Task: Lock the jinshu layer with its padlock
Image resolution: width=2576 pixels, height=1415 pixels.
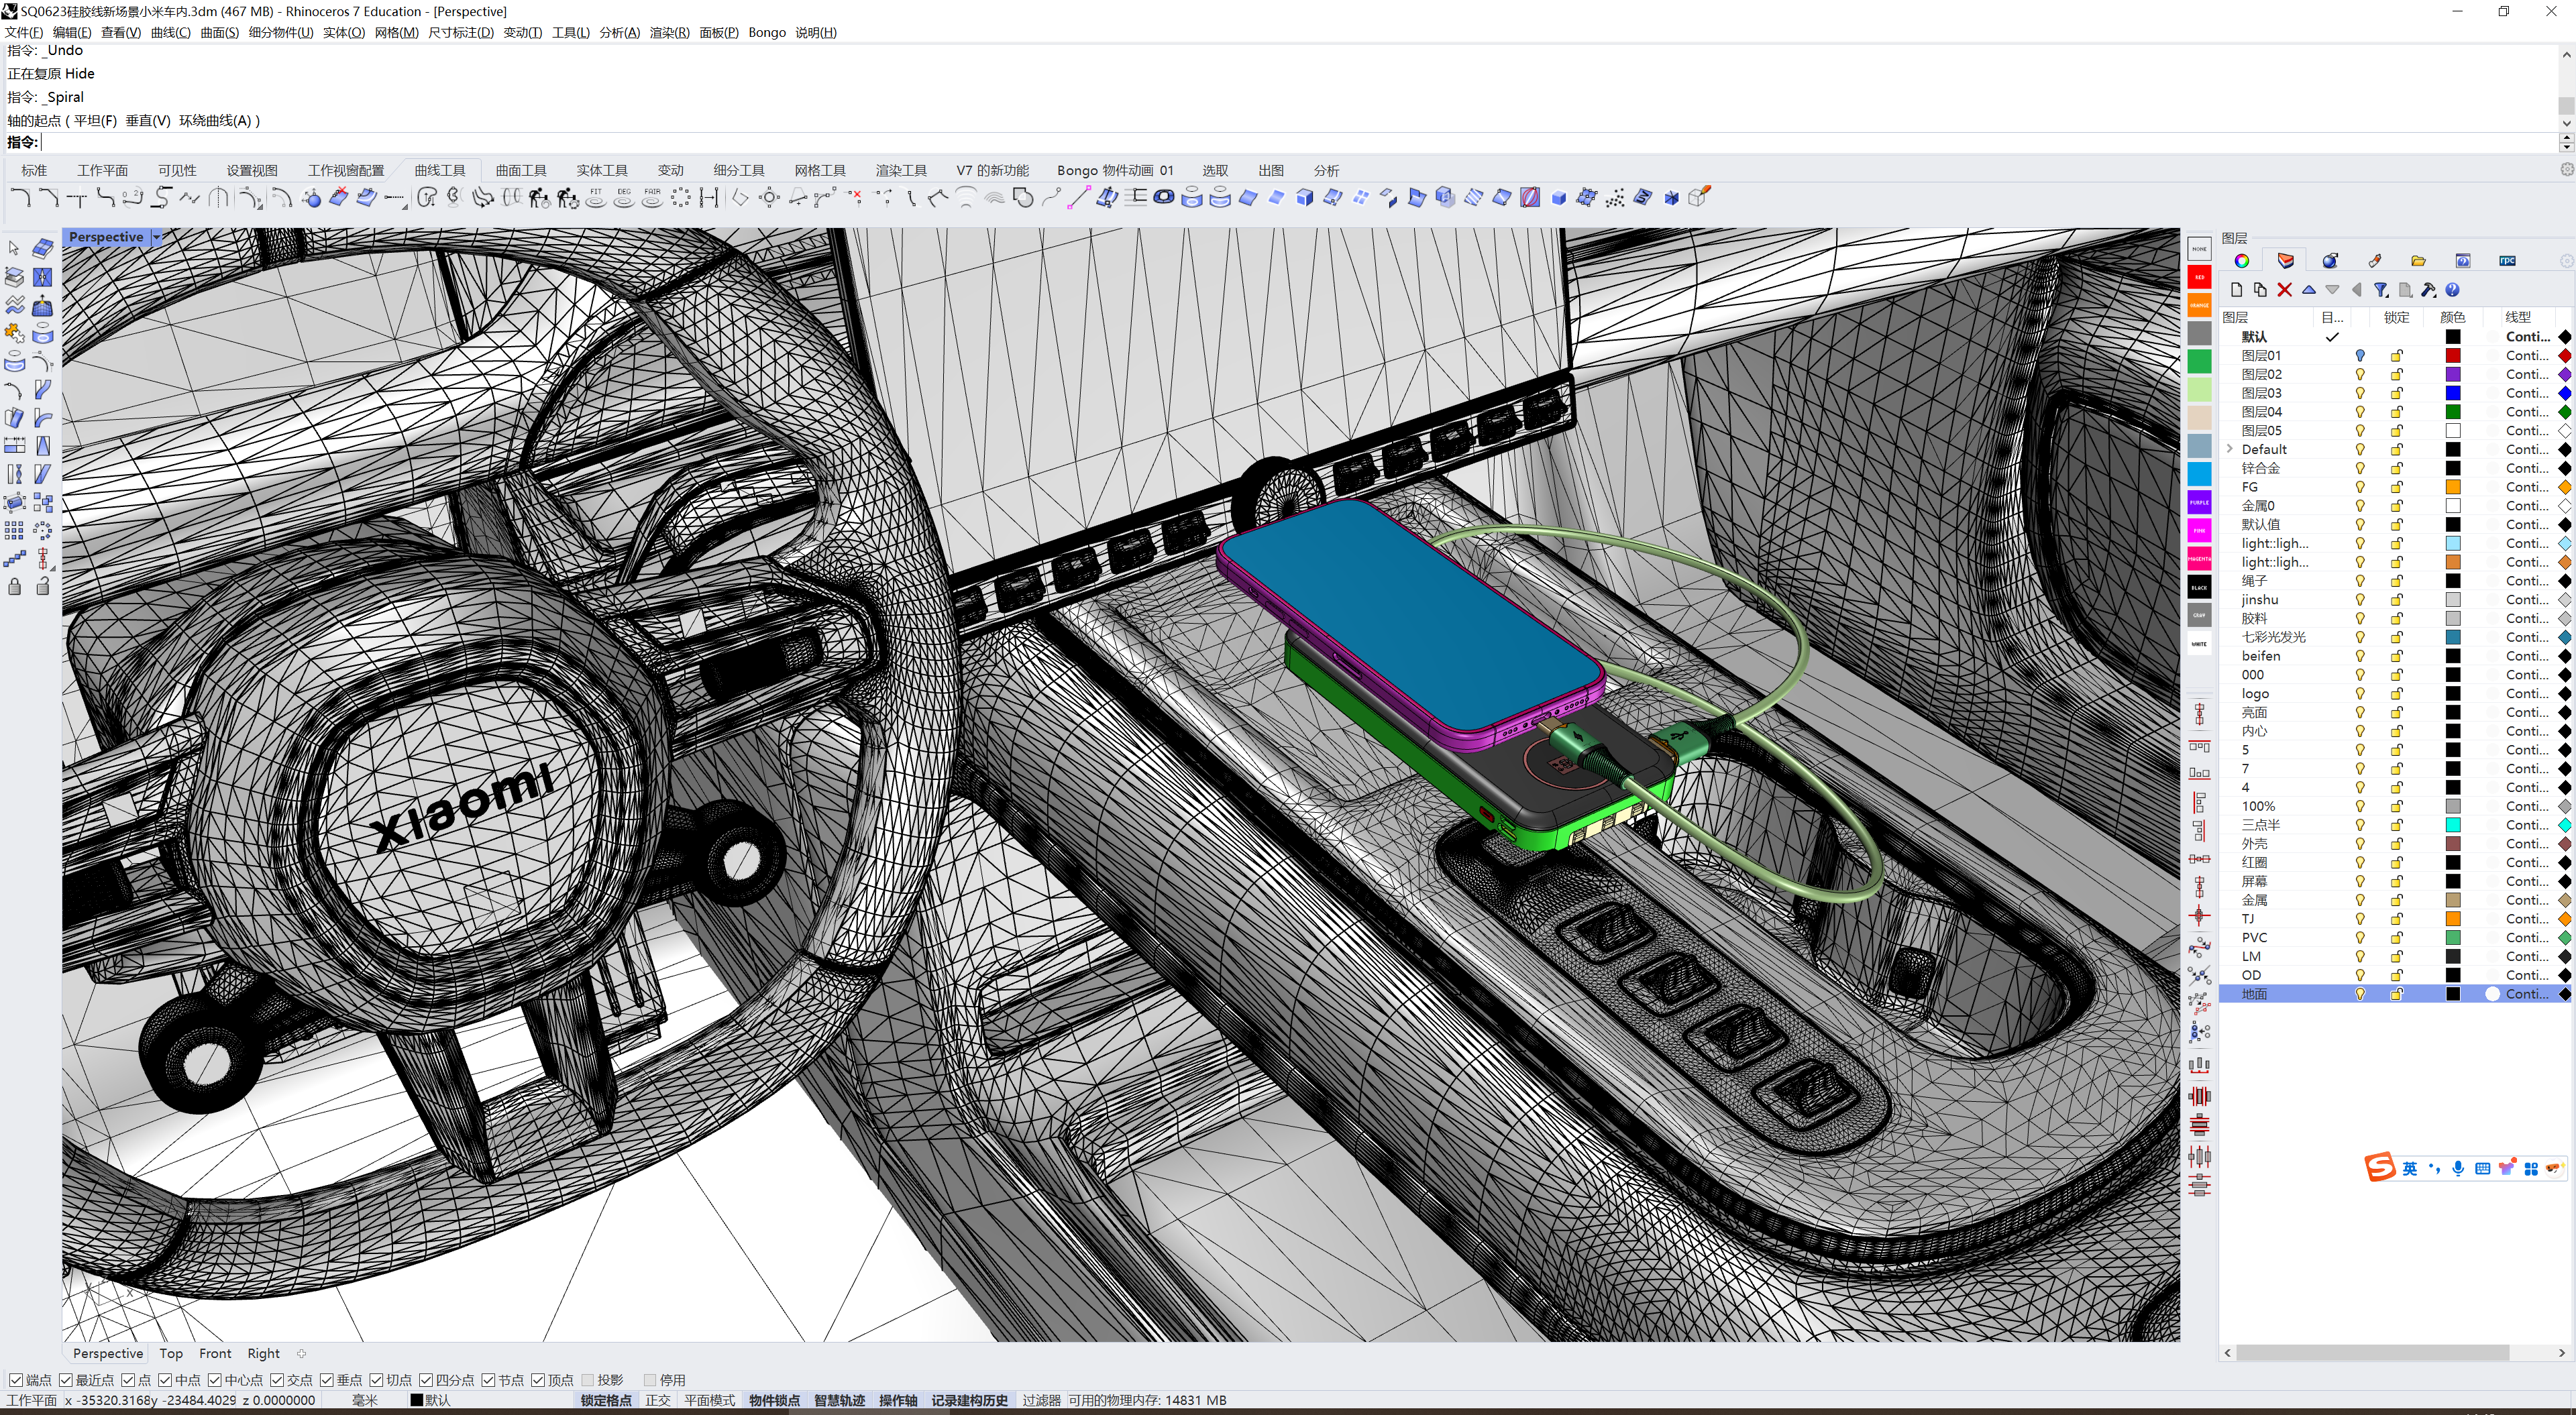Action: click(2396, 600)
